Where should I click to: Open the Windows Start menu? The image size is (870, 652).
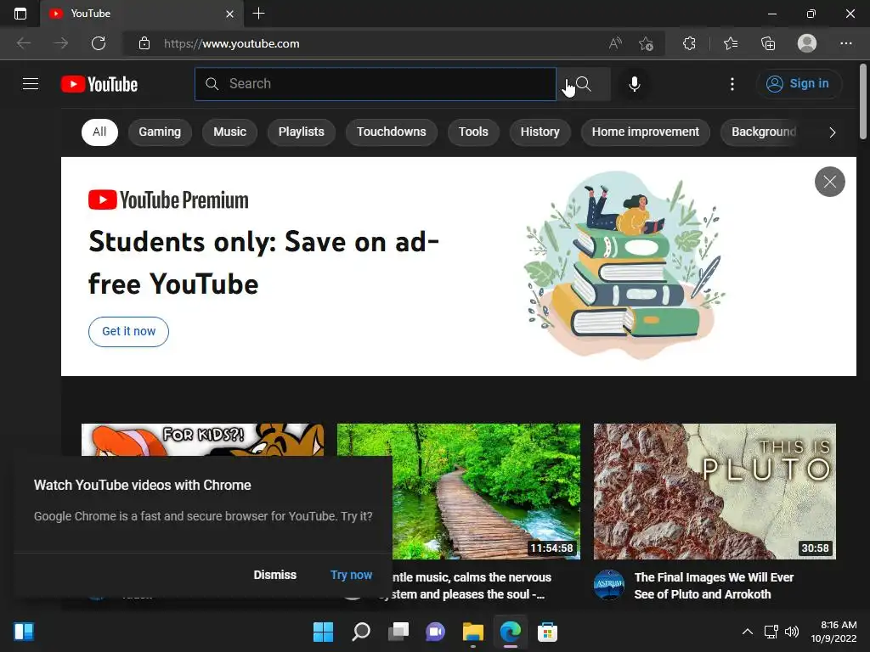coord(323,632)
